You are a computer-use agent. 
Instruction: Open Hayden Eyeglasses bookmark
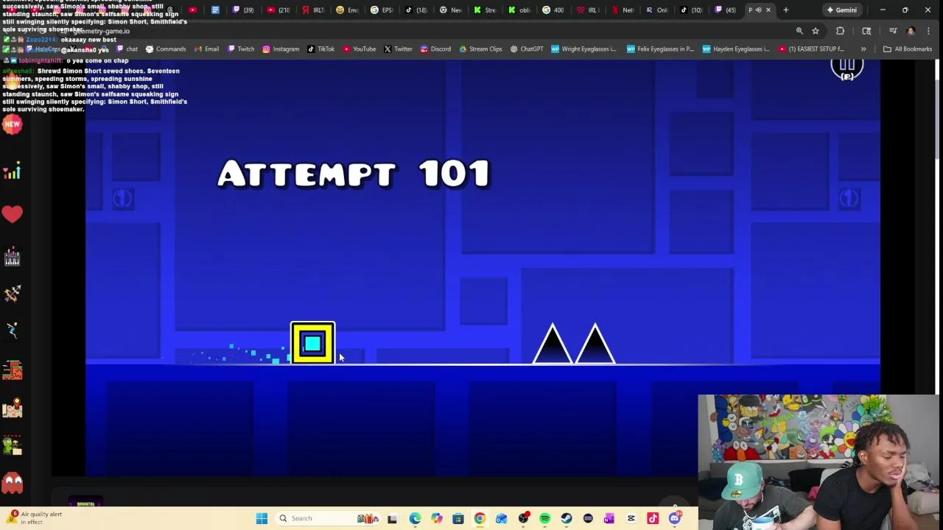pos(735,49)
